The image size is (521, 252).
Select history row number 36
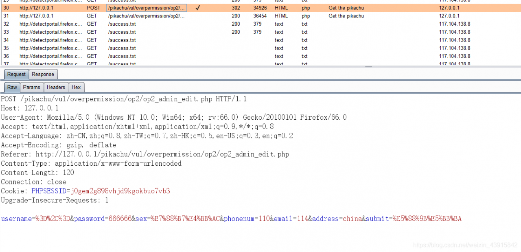point(260,56)
